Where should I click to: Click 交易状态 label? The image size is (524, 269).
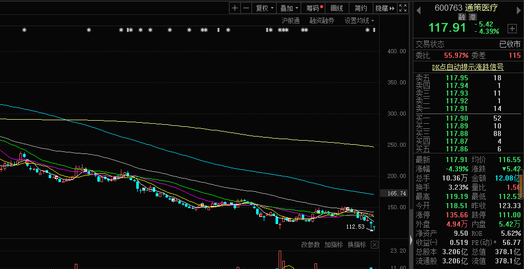tap(430, 44)
